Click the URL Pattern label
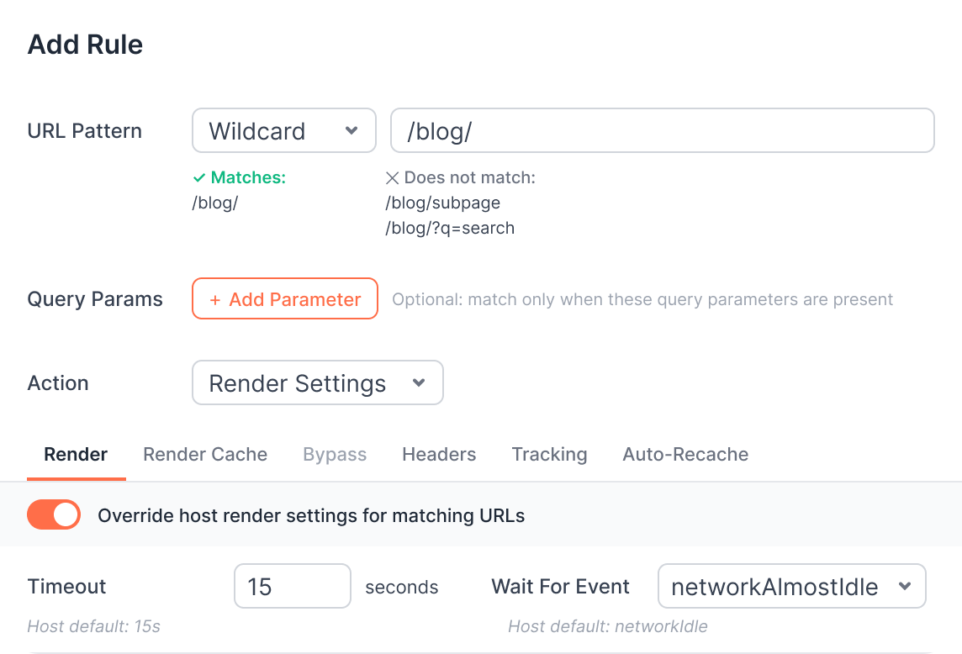This screenshot has width=962, height=654. (x=85, y=131)
